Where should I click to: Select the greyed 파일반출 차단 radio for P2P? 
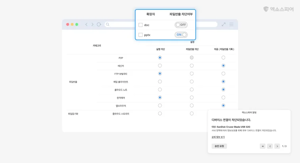point(192,58)
